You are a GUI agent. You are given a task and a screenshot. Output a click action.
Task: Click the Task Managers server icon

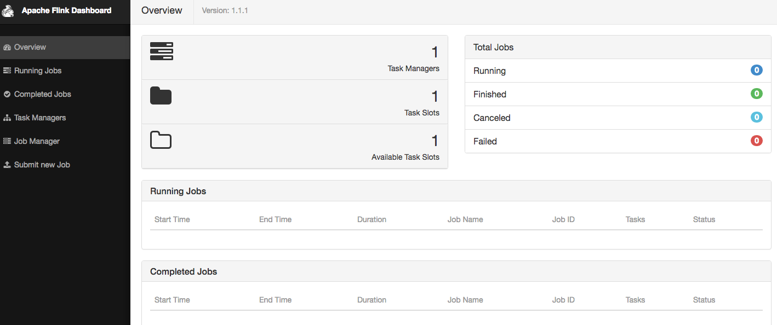[162, 51]
